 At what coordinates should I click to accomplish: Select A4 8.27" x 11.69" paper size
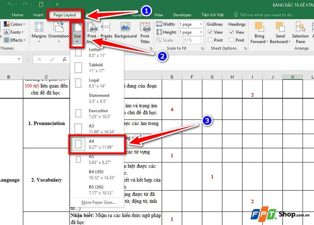[x=97, y=144]
